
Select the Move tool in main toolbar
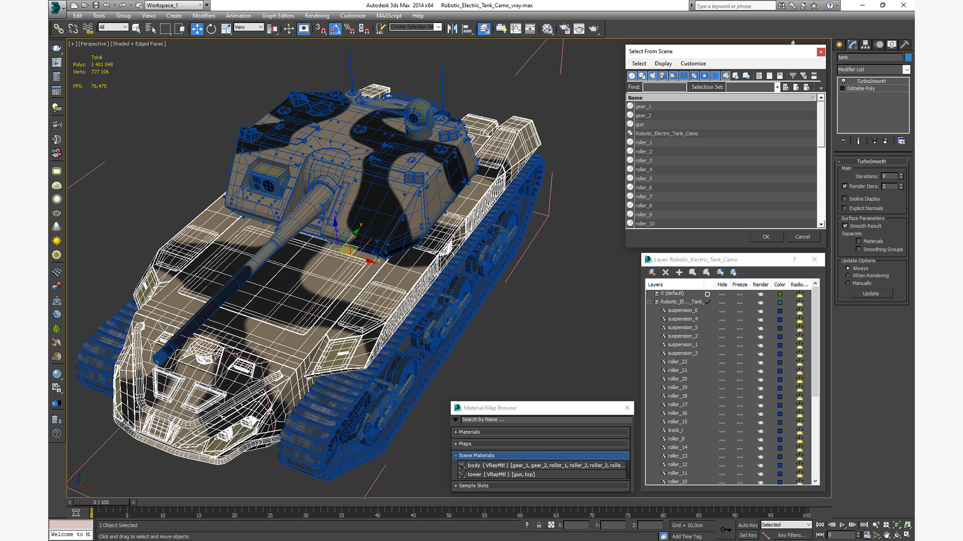[197, 29]
